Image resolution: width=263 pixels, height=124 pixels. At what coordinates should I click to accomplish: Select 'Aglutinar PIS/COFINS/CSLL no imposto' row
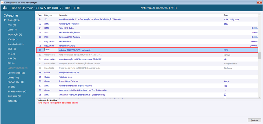(x=147, y=50)
